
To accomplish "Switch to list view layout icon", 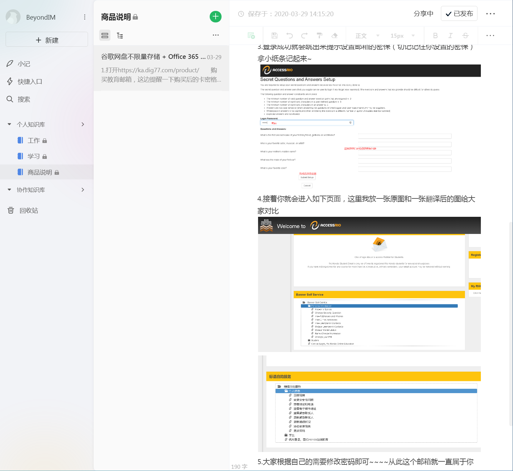I will click(105, 36).
